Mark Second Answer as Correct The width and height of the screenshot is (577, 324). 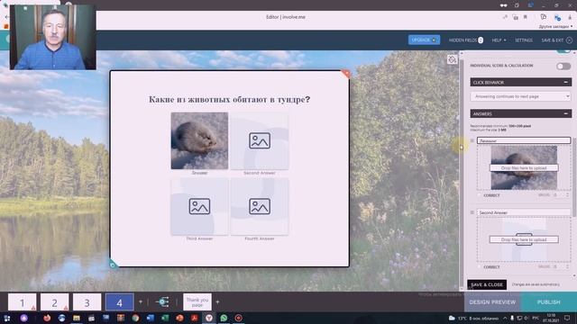point(480,267)
